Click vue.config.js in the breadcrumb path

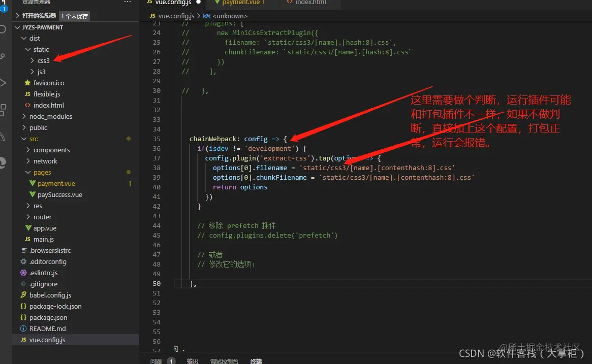(x=176, y=16)
